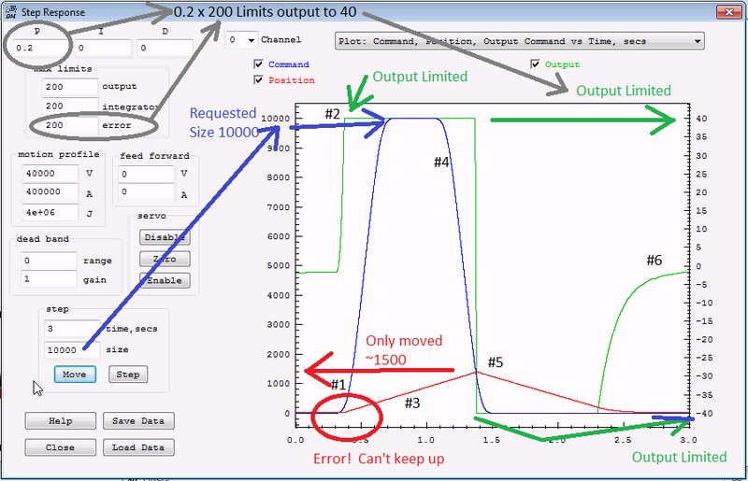Toggle the Position plot checkbox
Screen dimensions: 748x481
point(258,80)
